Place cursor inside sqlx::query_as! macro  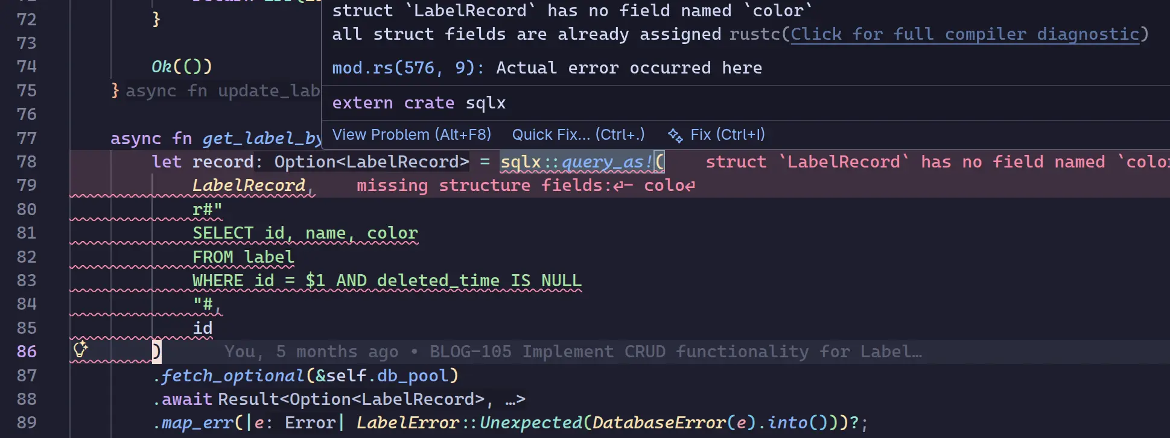tap(579, 161)
